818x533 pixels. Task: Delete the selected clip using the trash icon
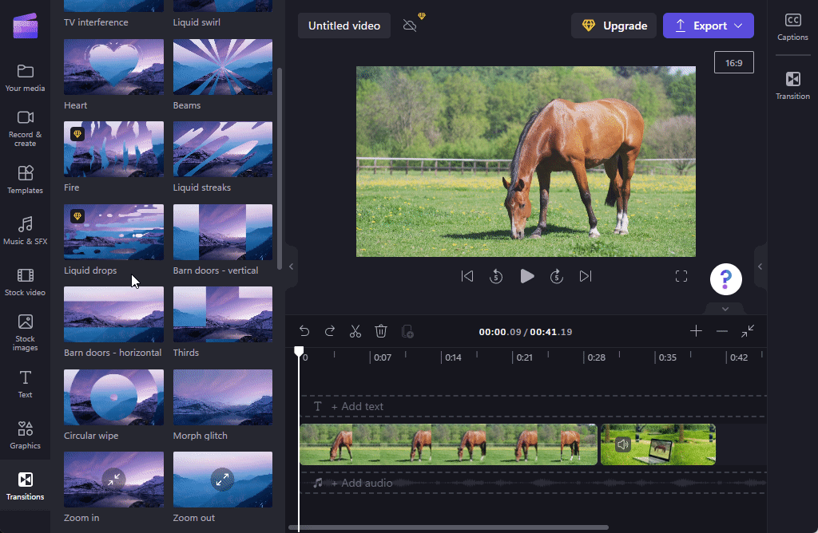[x=381, y=330]
